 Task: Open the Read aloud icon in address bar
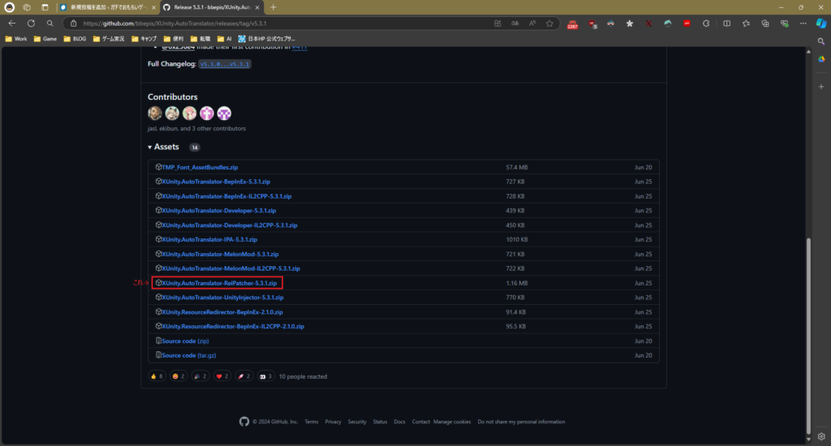point(532,24)
